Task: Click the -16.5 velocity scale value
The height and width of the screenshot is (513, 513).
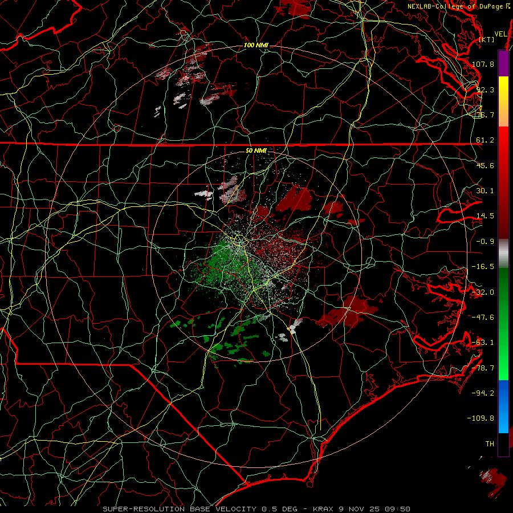Action: tap(483, 267)
